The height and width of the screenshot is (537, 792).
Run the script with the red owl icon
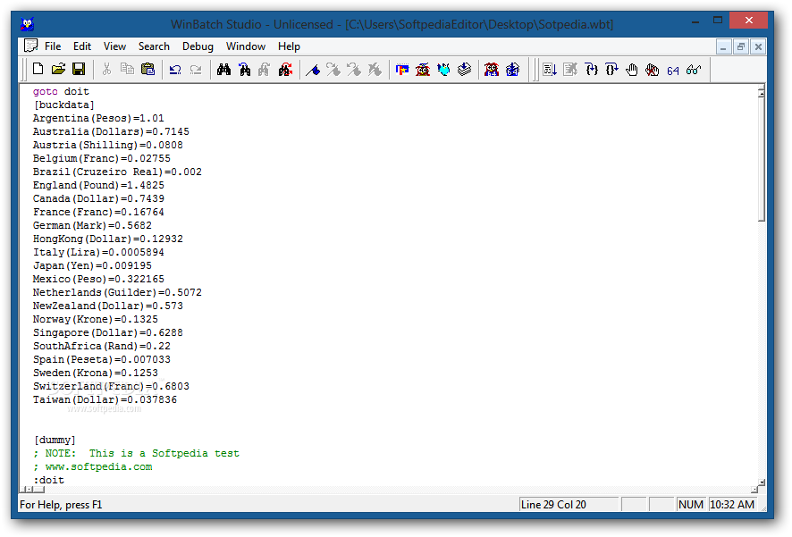tap(423, 69)
